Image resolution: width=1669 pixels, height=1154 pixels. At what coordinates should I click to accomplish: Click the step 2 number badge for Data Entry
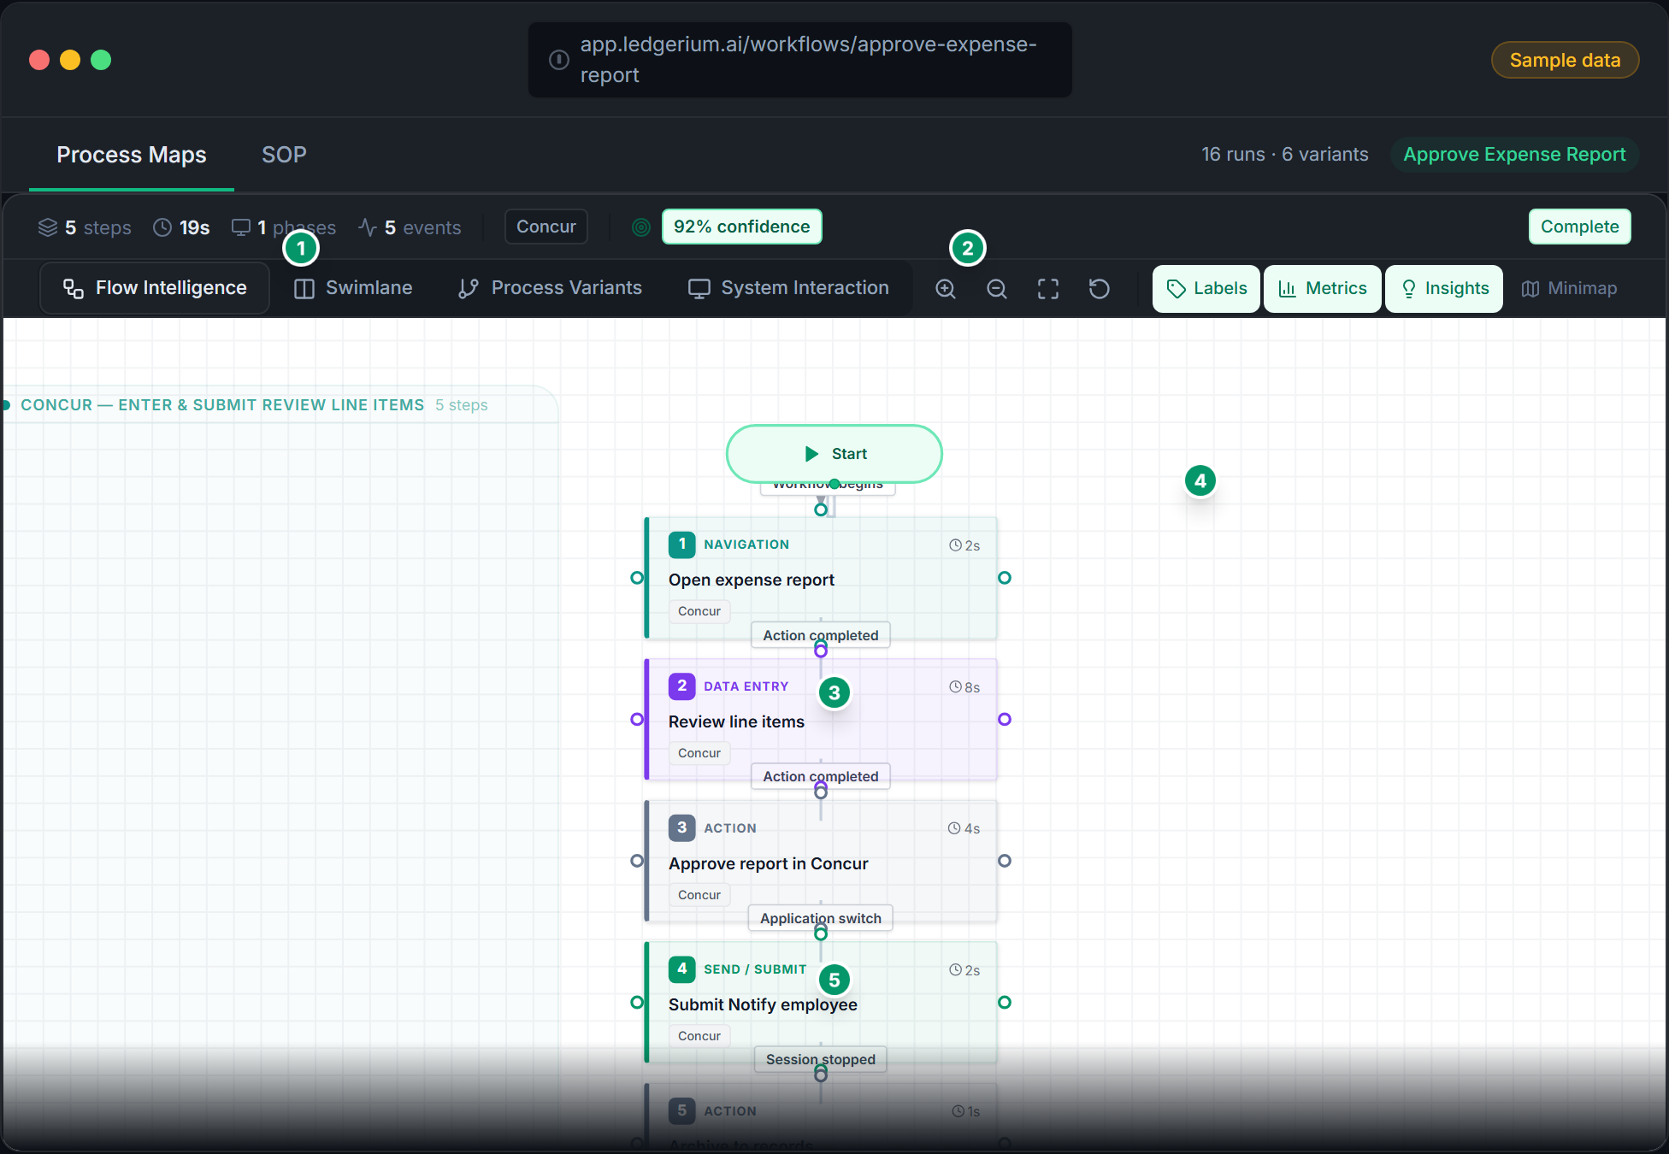pos(681,686)
